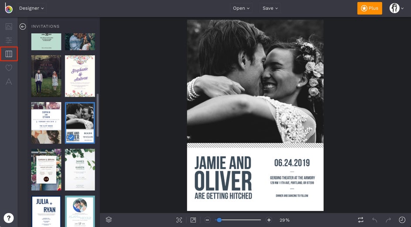Click the INVITATIONS panel heading
Image resolution: width=411 pixels, height=227 pixels.
click(45, 27)
